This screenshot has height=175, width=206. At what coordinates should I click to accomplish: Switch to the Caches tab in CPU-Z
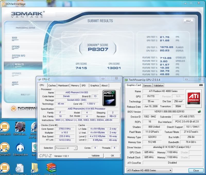52,86
